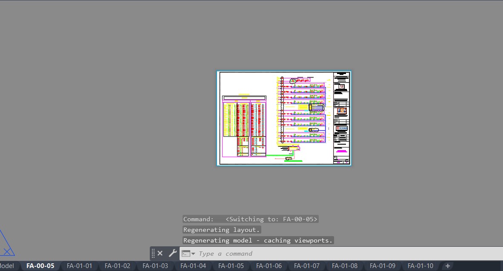This screenshot has height=271, width=503.
Task: Click the 'Switching to: FA-00-05' command history line
Action: tap(250, 219)
